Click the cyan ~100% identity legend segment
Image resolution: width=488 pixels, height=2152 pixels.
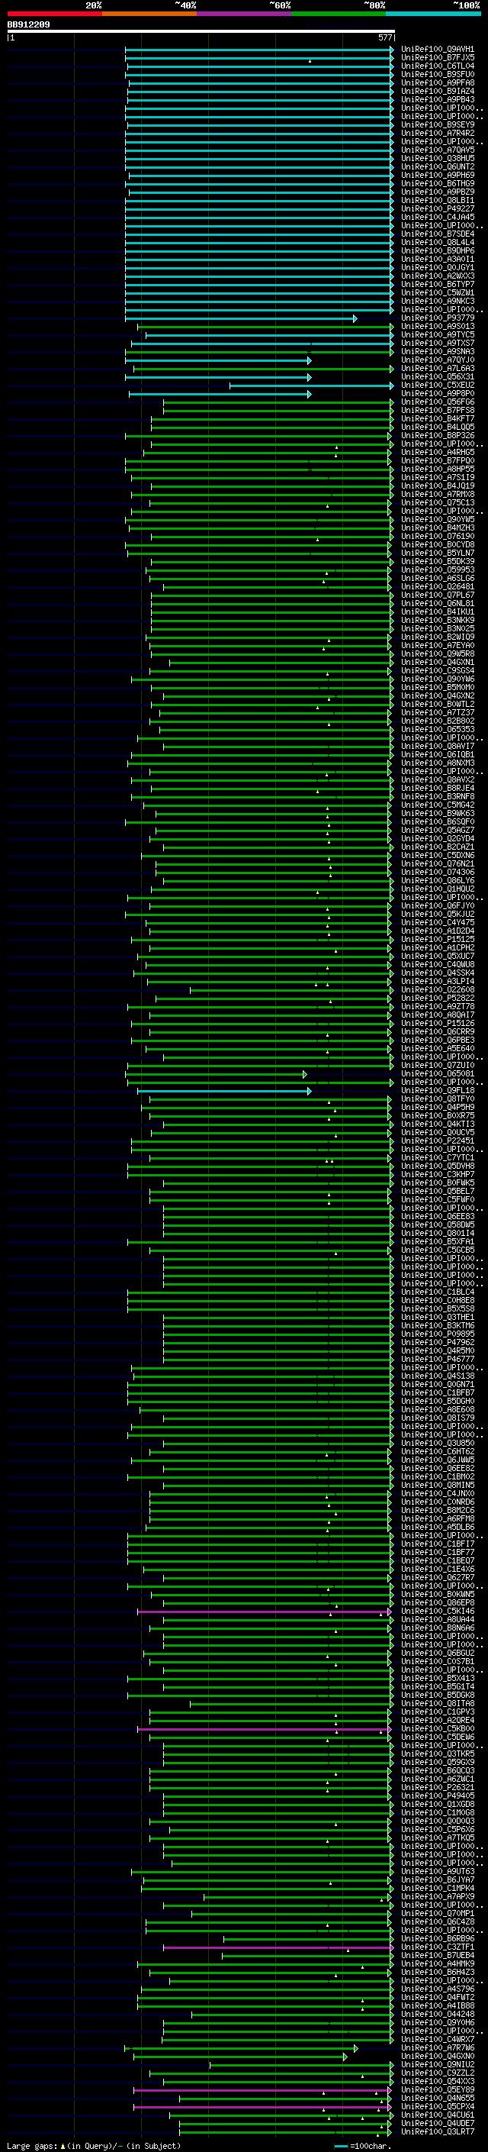(x=434, y=14)
